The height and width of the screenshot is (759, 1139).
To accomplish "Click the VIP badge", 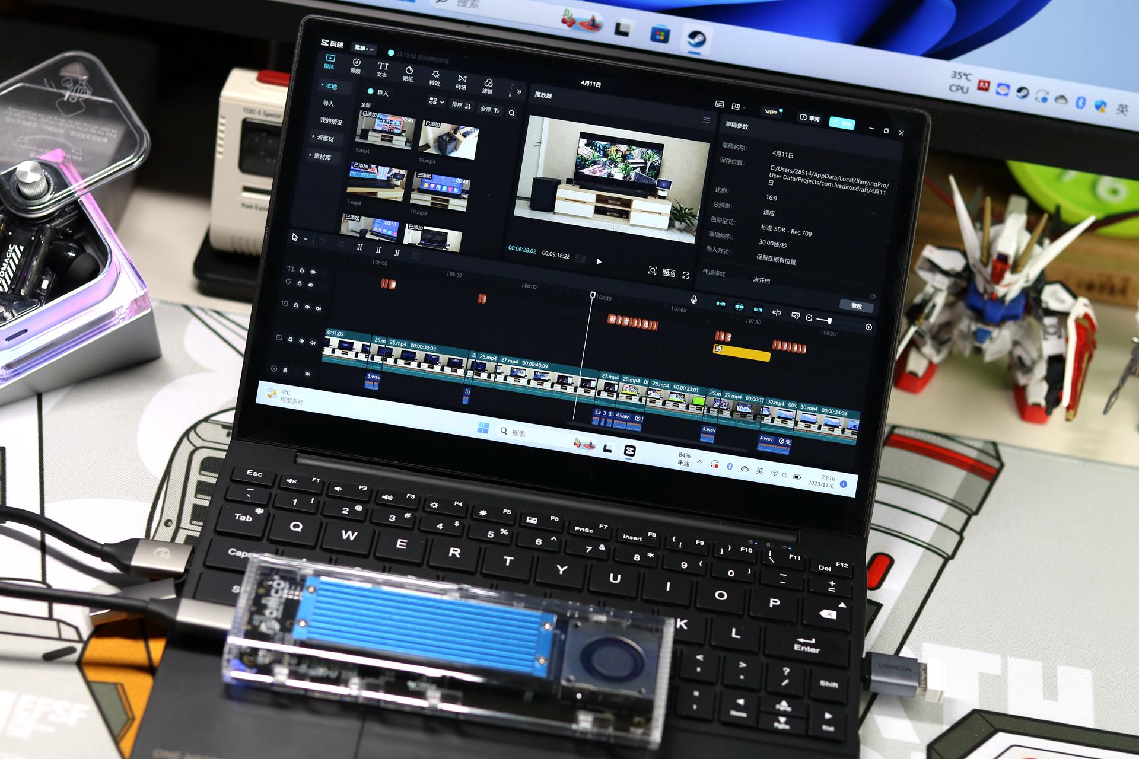I will point(772,111).
